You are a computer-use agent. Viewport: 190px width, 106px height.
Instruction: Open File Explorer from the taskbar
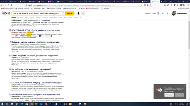[12, 104]
